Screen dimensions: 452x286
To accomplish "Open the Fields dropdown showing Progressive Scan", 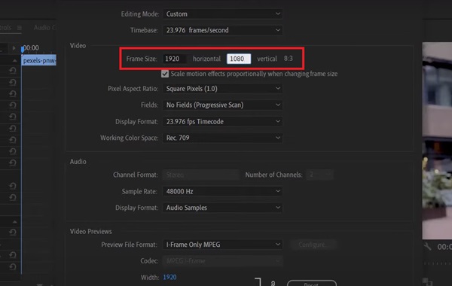I will pyautogui.click(x=222, y=105).
